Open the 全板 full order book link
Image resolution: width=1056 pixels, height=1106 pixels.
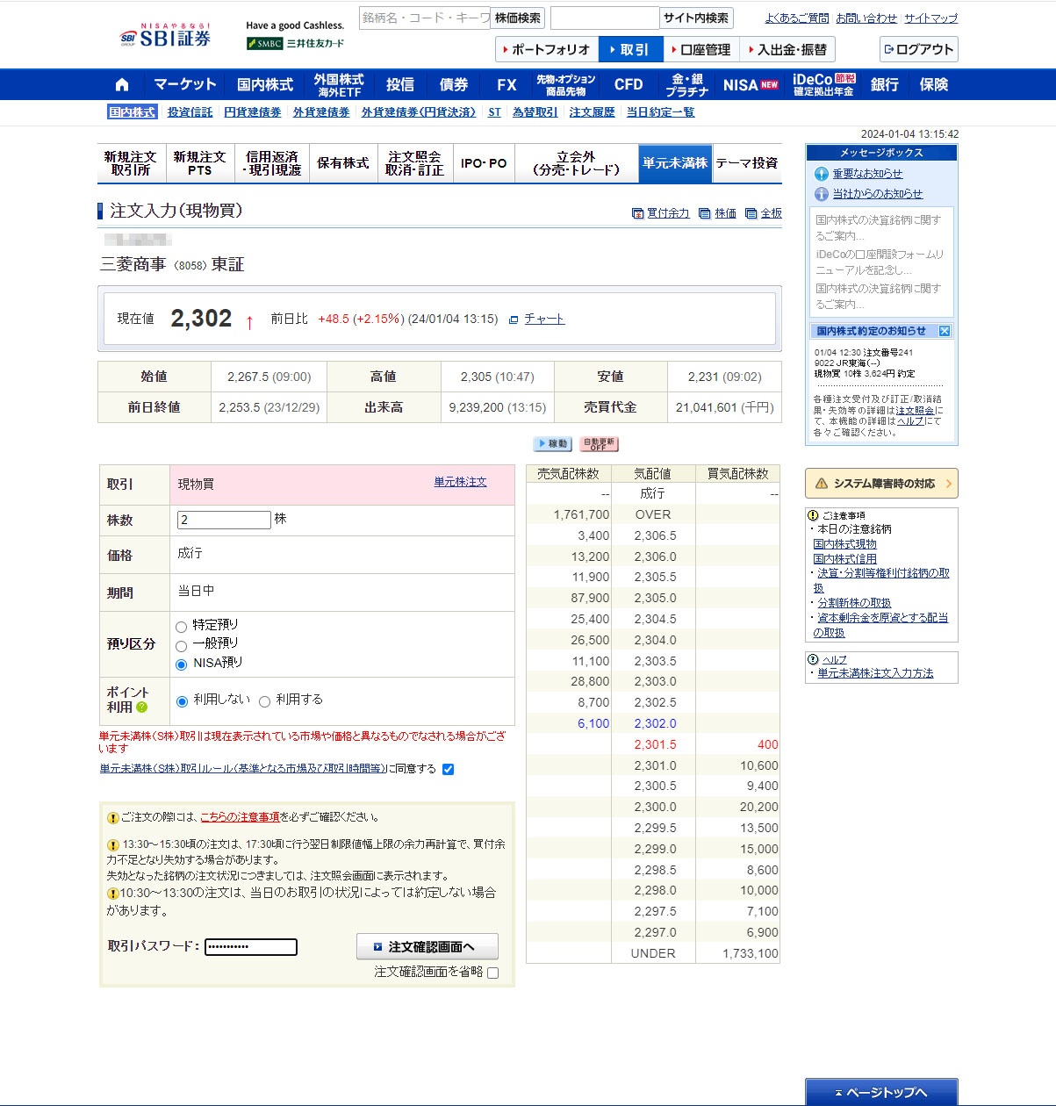[x=771, y=213]
